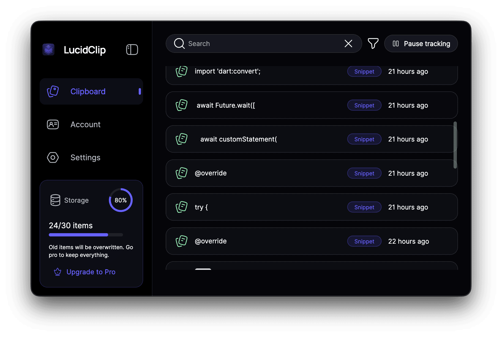Open Settings using the gear icon

(x=53, y=157)
